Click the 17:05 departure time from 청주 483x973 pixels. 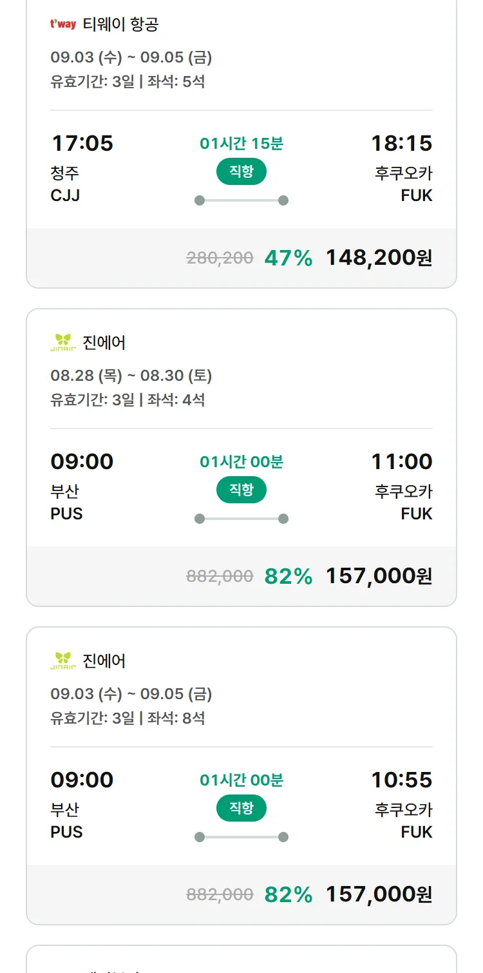click(82, 143)
